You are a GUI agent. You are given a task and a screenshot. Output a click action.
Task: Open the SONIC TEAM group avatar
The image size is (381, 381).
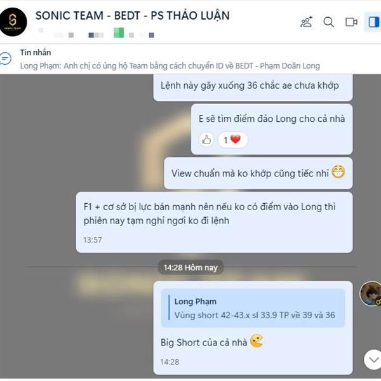pyautogui.click(x=13, y=22)
